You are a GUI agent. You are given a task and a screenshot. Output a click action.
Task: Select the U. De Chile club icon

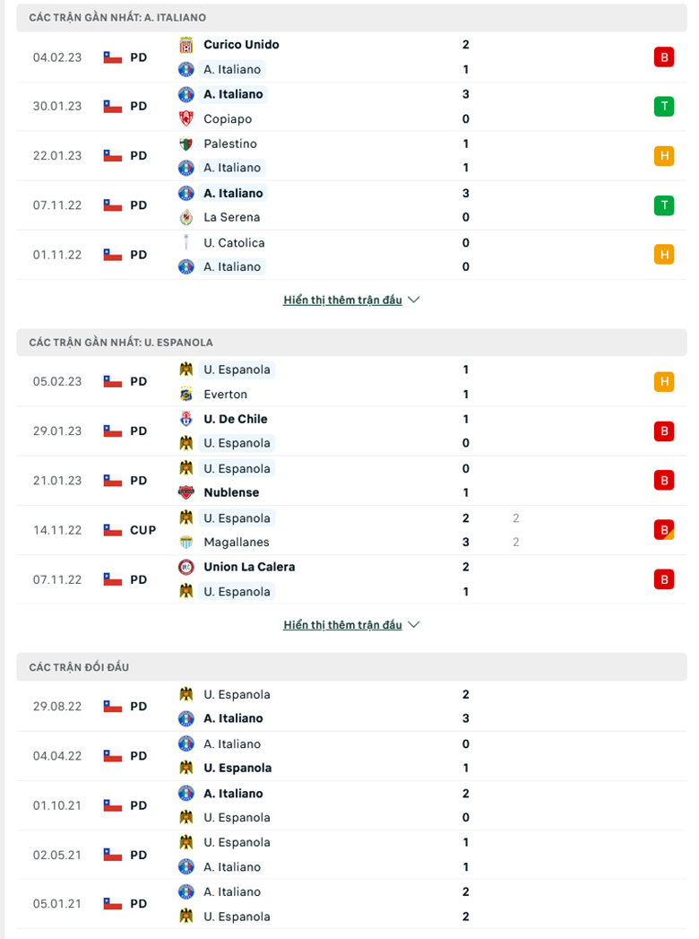(186, 418)
